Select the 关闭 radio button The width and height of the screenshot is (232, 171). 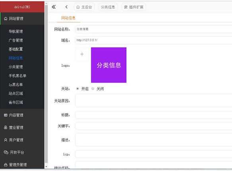(x=93, y=89)
